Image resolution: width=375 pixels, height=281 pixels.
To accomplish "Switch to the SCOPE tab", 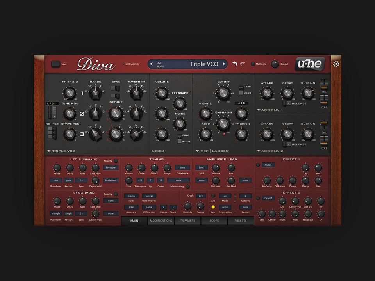I will [x=214, y=221].
